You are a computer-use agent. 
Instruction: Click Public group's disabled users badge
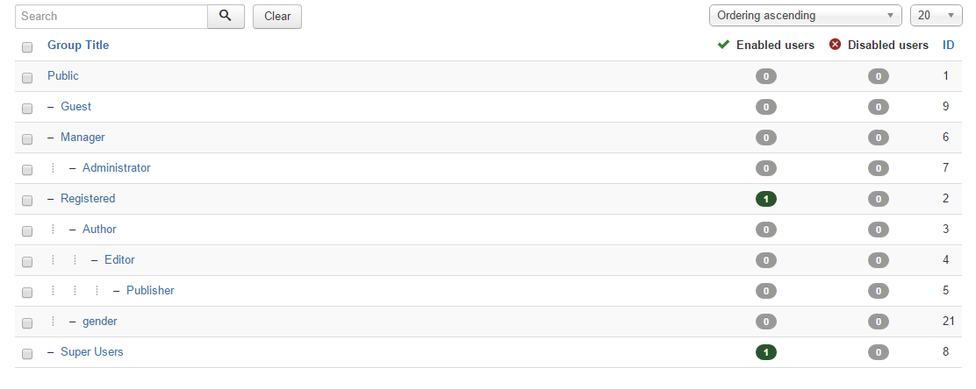tap(879, 76)
